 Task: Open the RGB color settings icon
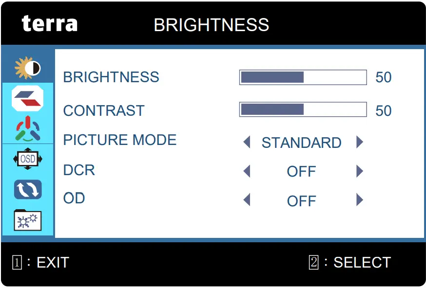click(27, 128)
